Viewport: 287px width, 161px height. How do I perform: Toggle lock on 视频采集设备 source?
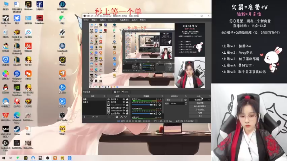click(x=127, y=108)
